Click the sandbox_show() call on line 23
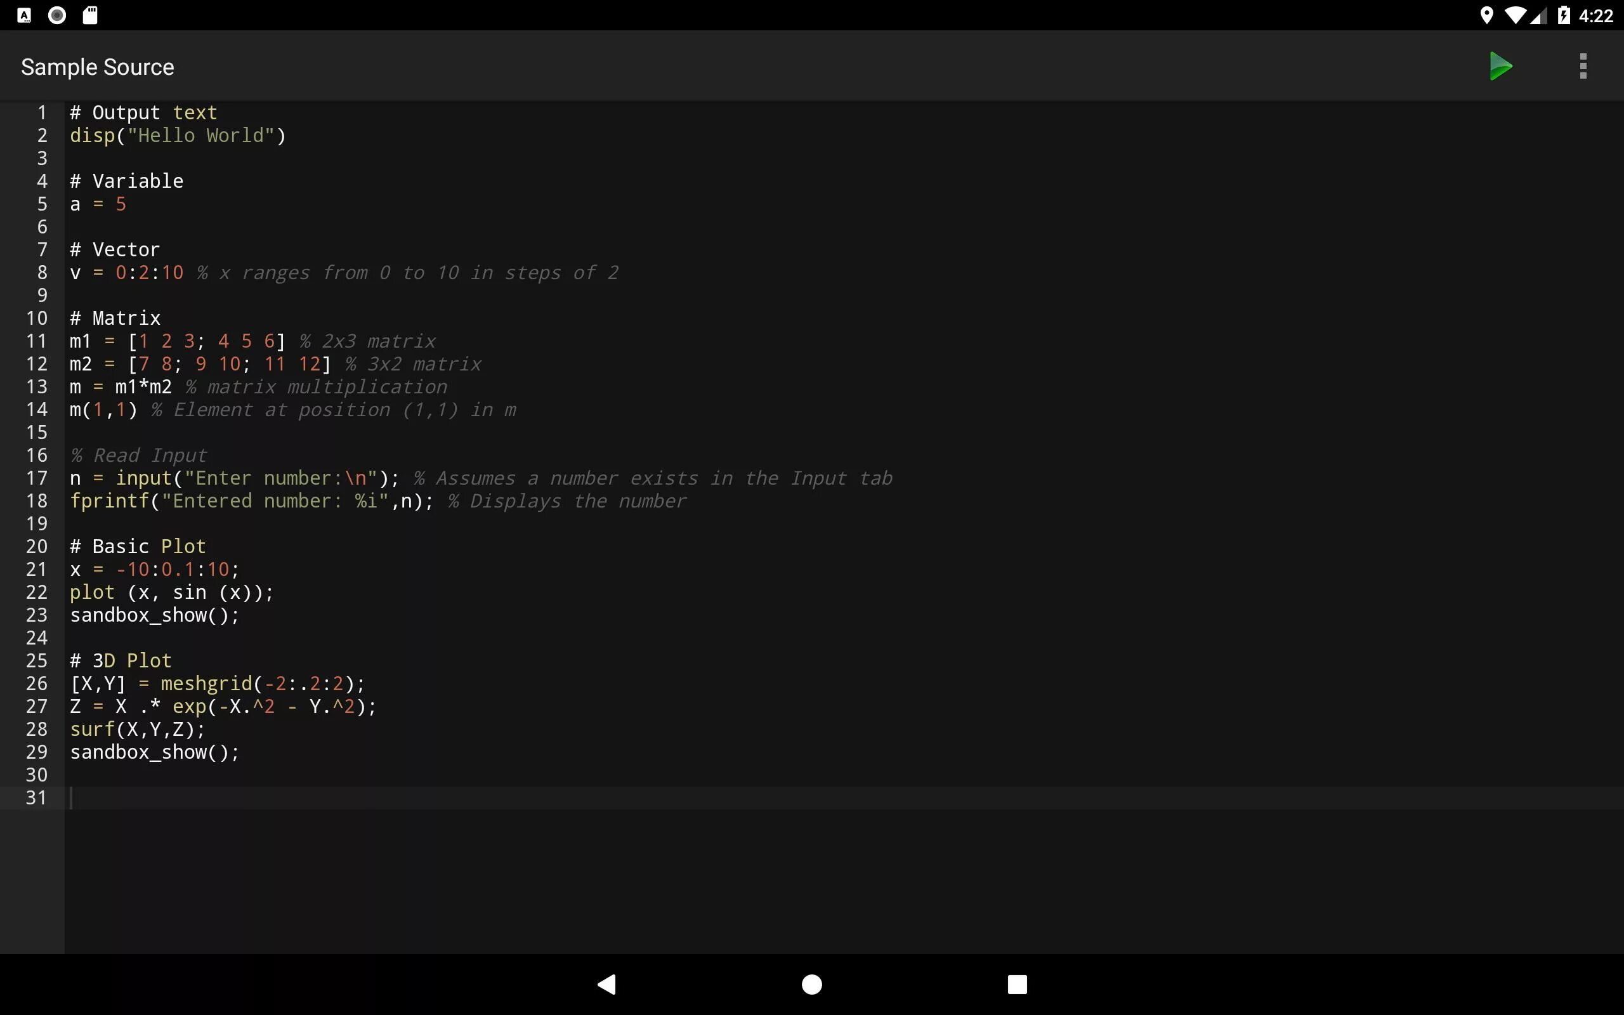This screenshot has height=1015, width=1624. 154,615
